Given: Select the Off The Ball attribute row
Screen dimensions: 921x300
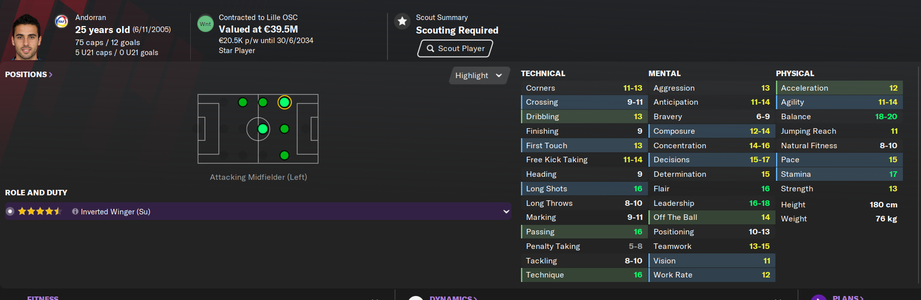Looking at the screenshot, I should point(712,217).
